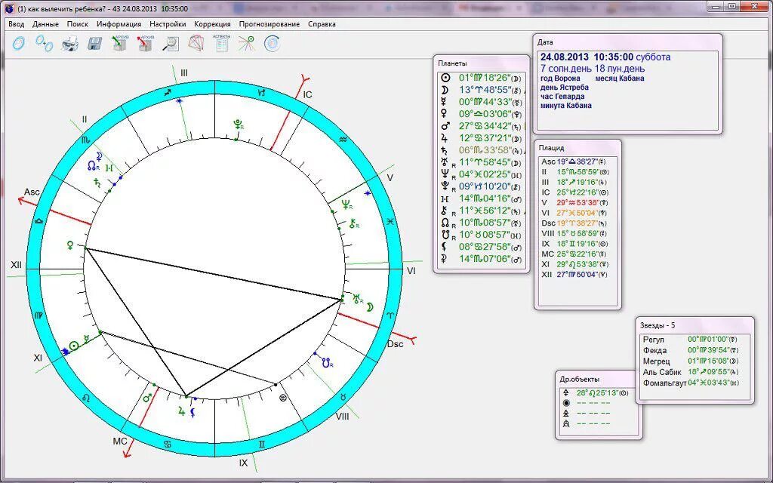
Task: Open the Ввод menu
Action: 17,23
